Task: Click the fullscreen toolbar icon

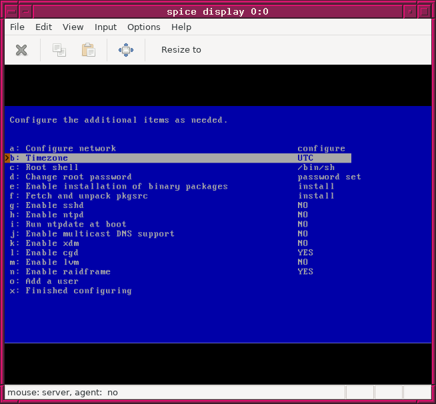Action: tap(125, 50)
